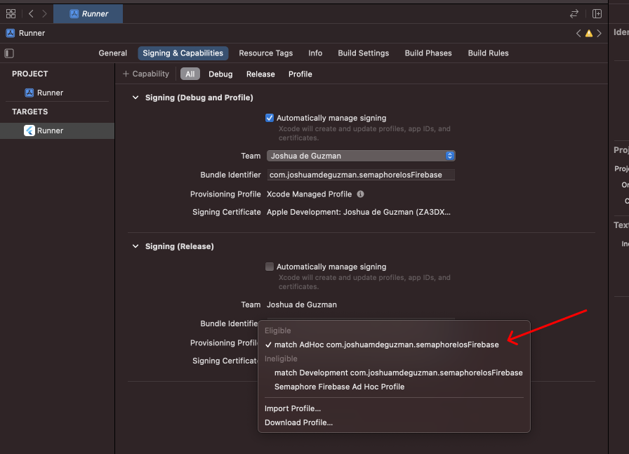
Task: Open the related items grid icon
Action: 11,13
